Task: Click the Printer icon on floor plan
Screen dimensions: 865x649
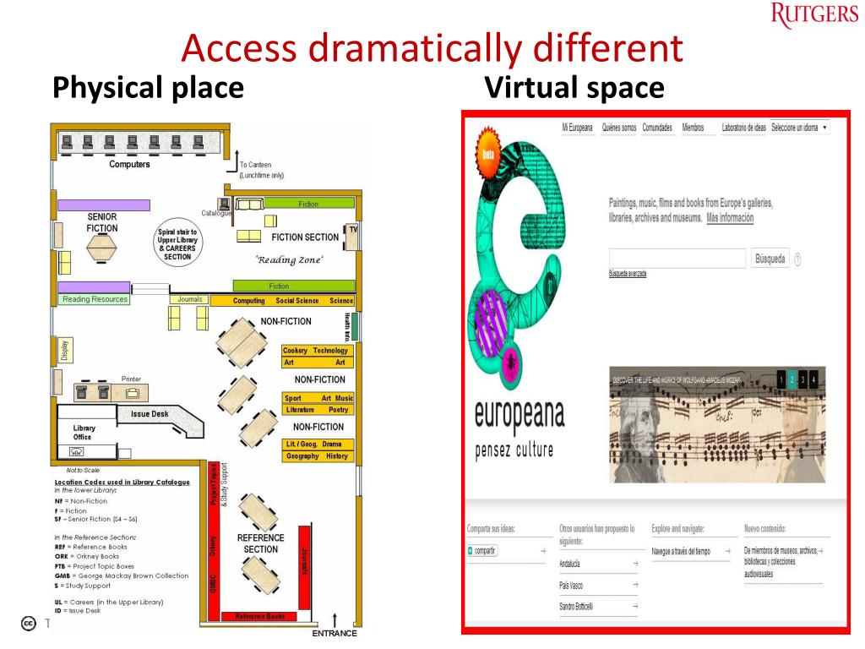Action: pos(132,392)
